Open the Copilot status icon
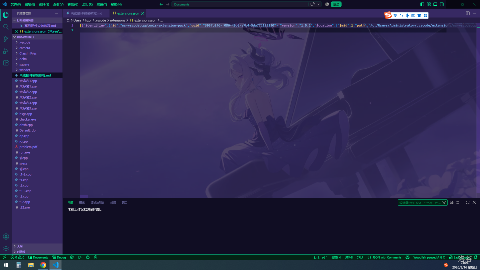480x270 pixels. click(407, 257)
